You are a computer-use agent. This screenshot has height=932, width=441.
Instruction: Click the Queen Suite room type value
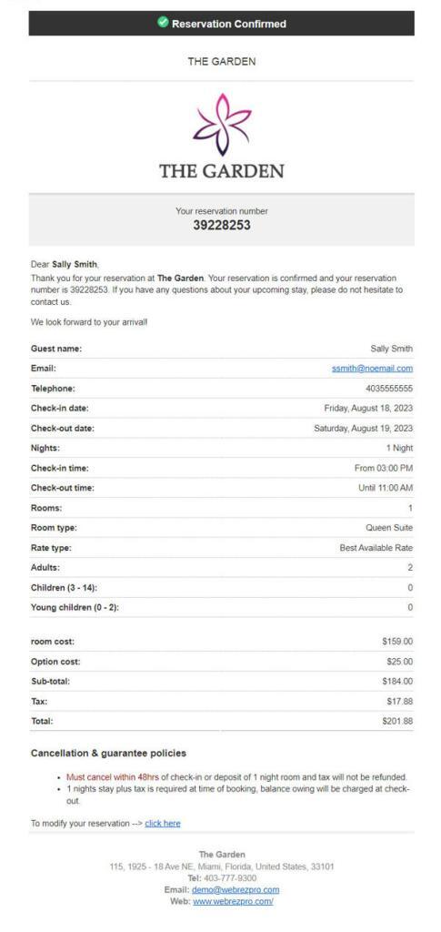(x=389, y=528)
